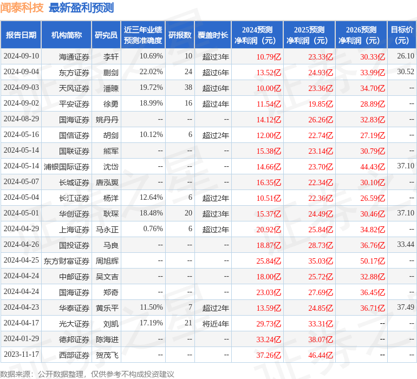Screen dimensions: 417x379
Task: Click accuracy value 0.76%
Action: click(153, 228)
